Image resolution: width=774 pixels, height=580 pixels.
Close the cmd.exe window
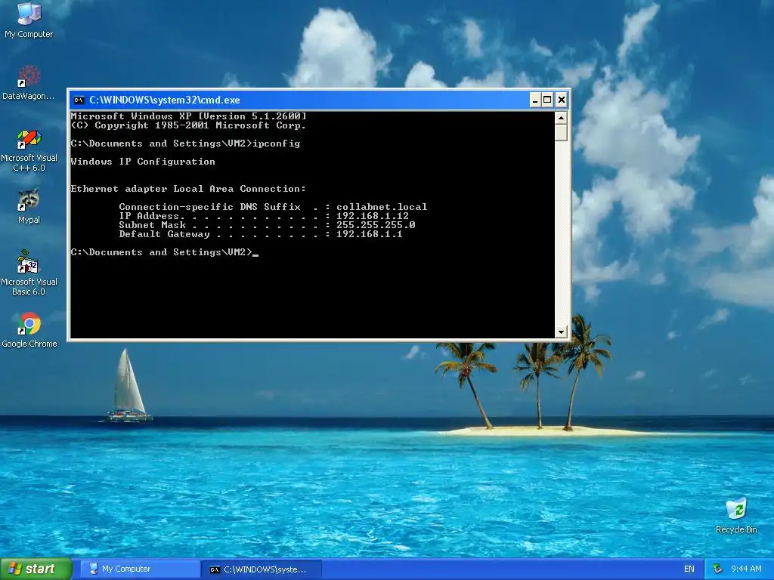coord(562,100)
